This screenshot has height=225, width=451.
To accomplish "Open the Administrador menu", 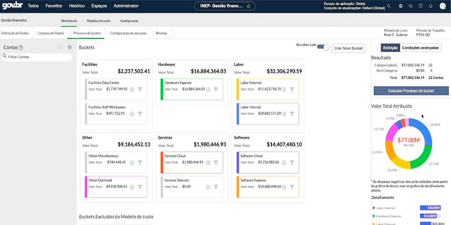I will (x=126, y=6).
